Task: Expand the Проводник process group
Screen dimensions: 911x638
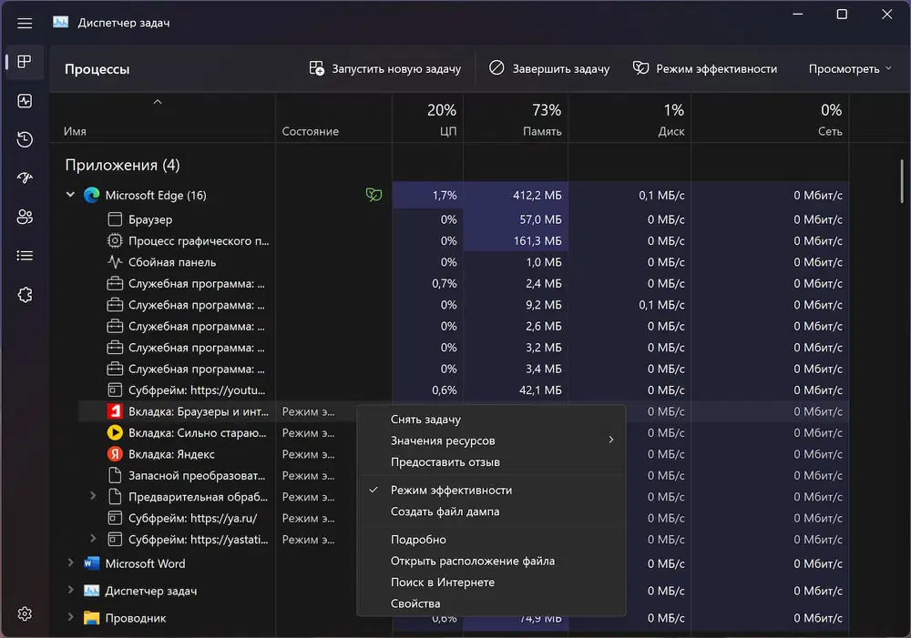Action: (x=70, y=618)
